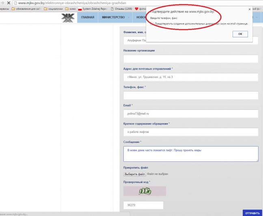Tick the prevent additional dialogs checkbox
Viewport: 263px width, 216px height.
pos(151,24)
